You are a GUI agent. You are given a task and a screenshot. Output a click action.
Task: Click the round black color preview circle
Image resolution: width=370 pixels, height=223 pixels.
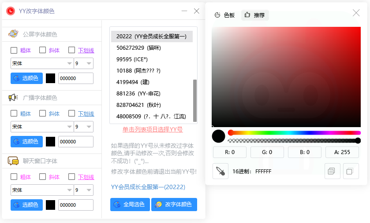pos(218,136)
